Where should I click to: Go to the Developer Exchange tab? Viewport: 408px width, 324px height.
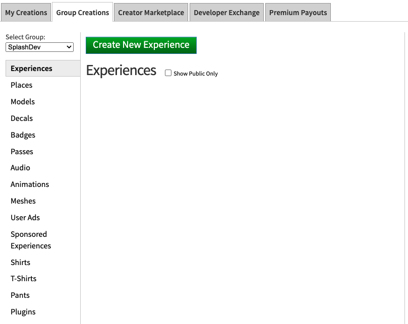pos(227,13)
